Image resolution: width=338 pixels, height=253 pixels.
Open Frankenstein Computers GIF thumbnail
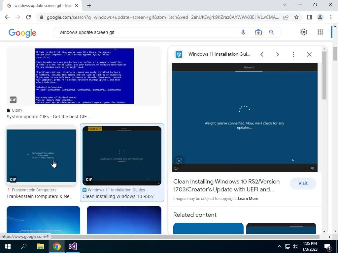coord(41,156)
